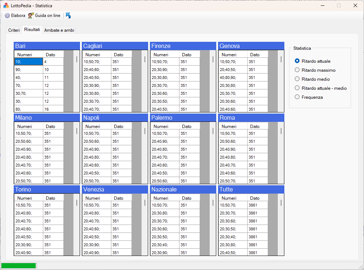
Task: Click Dato column header in Genova table
Action: pyautogui.click(x=257, y=54)
